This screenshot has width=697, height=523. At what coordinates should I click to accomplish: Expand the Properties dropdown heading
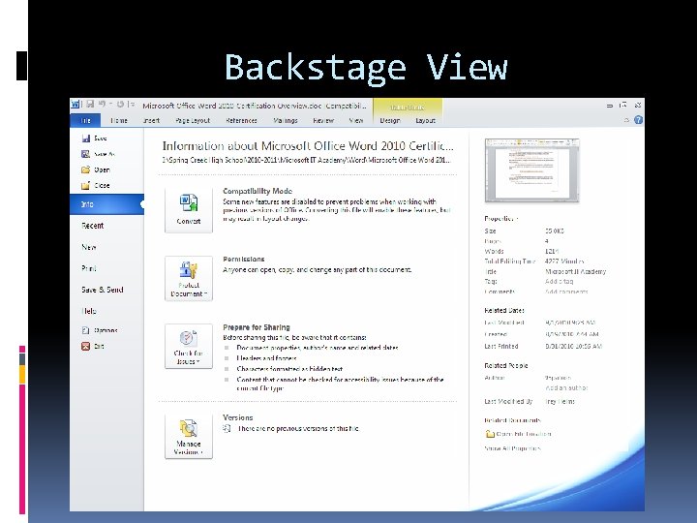tap(501, 218)
